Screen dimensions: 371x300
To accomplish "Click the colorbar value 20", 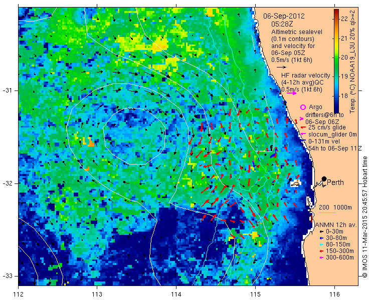I will tap(344, 57).
